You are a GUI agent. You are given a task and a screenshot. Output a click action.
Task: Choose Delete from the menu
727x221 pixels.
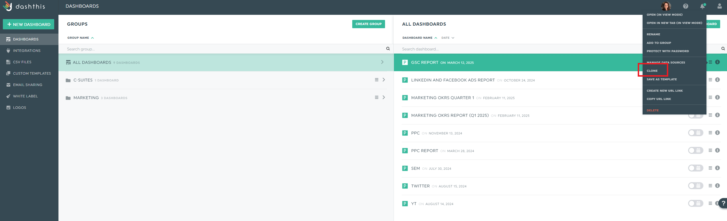[653, 110]
